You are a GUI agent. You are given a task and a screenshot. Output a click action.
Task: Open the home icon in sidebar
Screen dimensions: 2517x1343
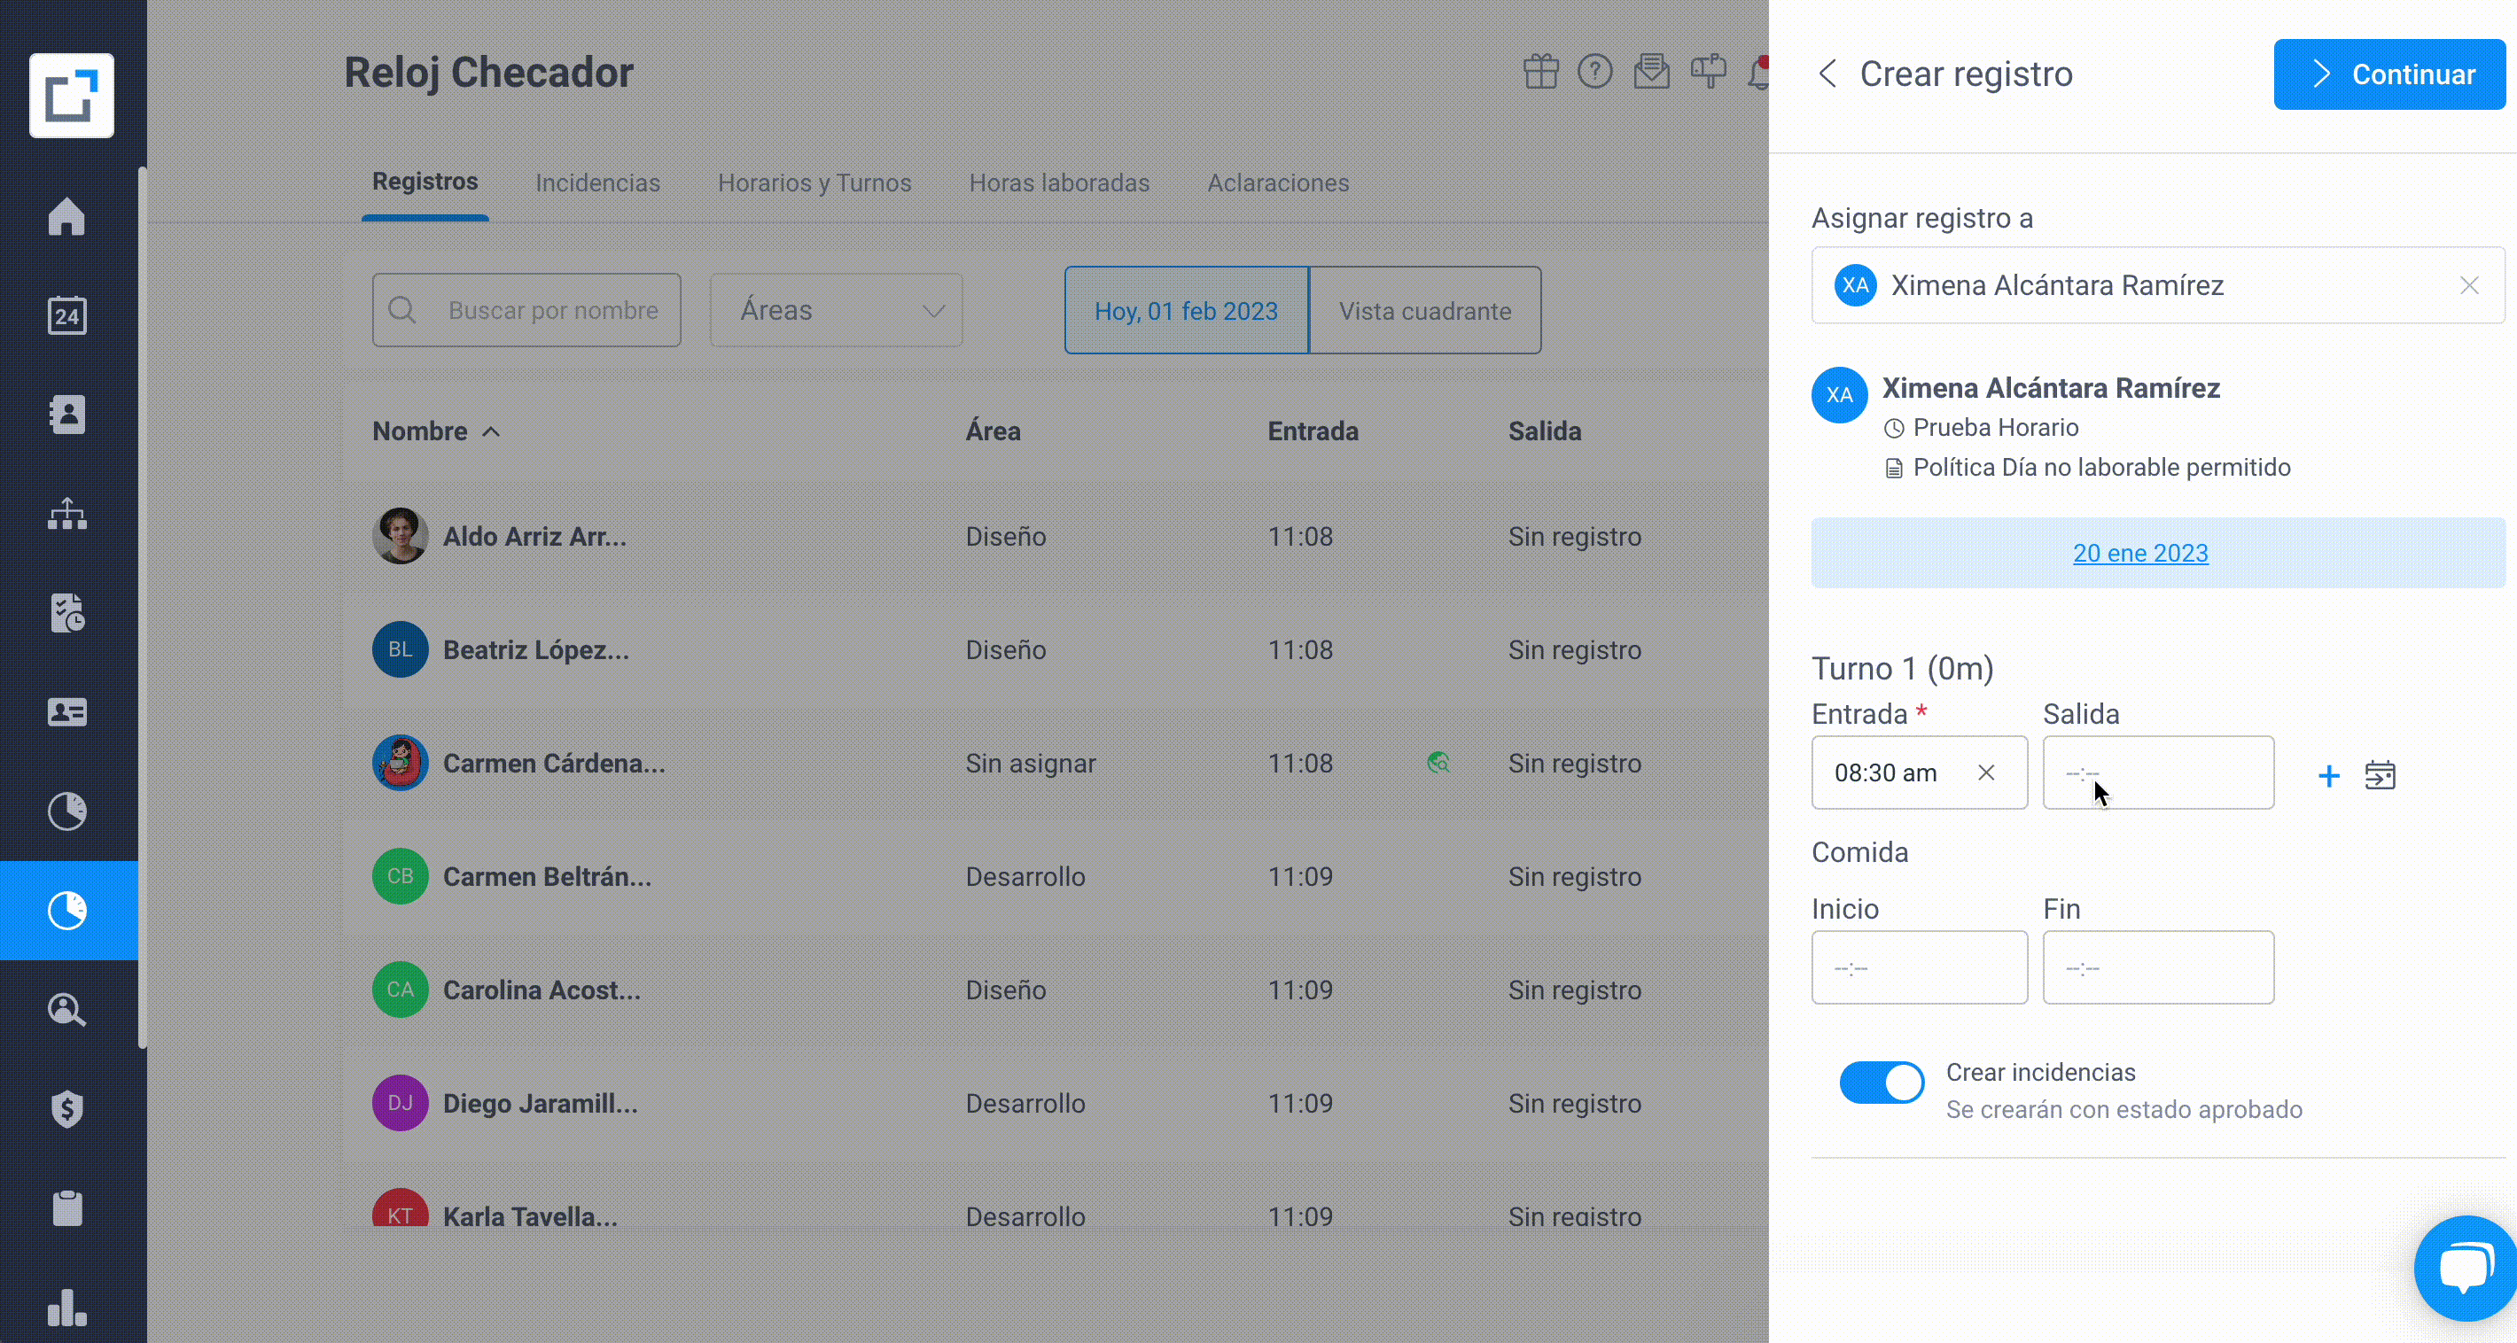pos(66,216)
